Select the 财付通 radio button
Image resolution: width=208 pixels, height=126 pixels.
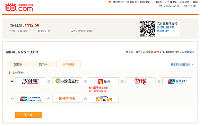86,99
